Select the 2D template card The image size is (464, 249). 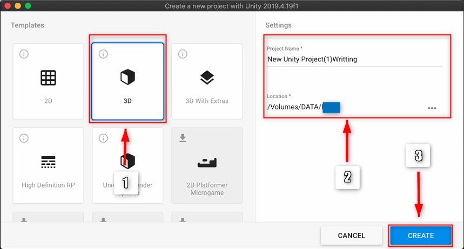48,81
